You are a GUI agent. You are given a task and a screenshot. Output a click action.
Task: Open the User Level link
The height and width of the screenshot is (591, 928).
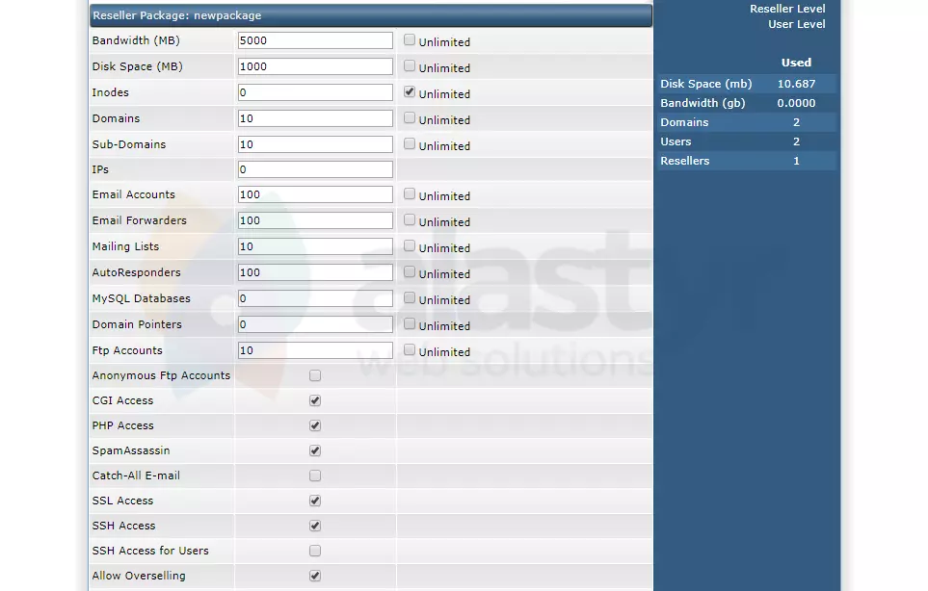[797, 24]
